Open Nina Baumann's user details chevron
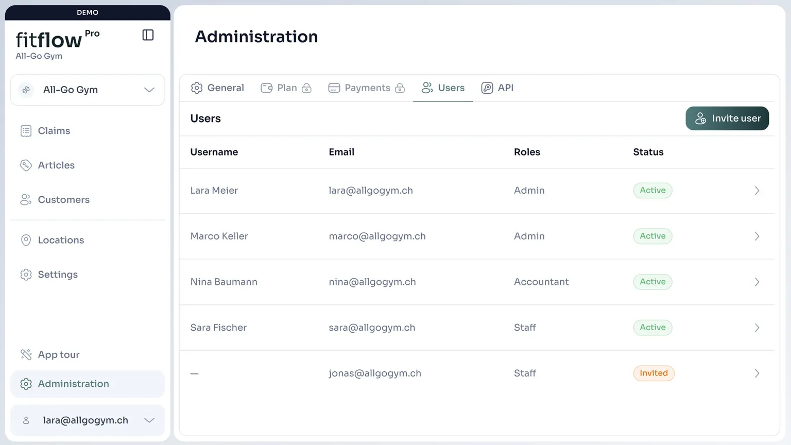This screenshot has height=445, width=791. [x=757, y=282]
